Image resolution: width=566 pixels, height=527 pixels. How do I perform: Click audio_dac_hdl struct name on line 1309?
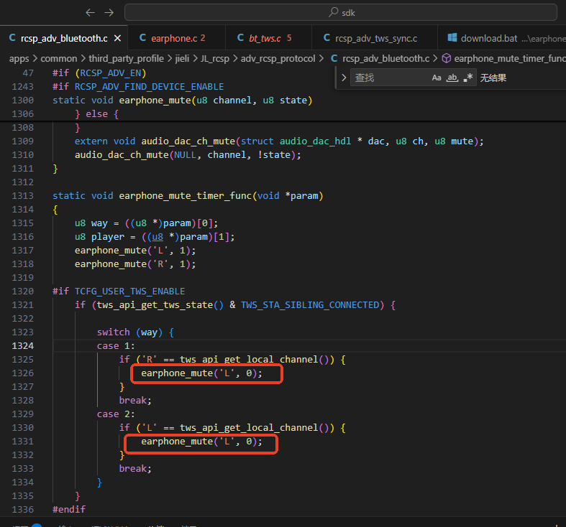click(315, 141)
